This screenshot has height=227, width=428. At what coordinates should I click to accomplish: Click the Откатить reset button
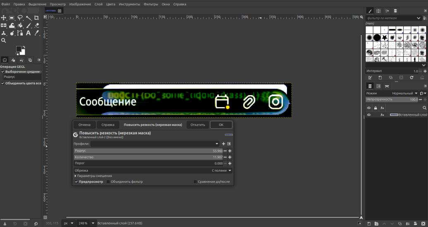pyautogui.click(x=198, y=125)
